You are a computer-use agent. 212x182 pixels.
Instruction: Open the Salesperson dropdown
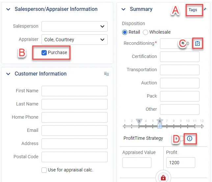pyautogui.click(x=74, y=26)
